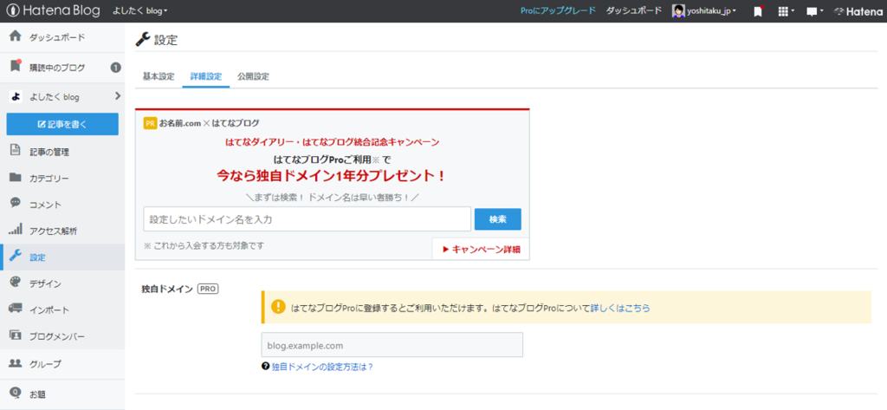Click the folder icon for カテゴリー

[x=16, y=178]
